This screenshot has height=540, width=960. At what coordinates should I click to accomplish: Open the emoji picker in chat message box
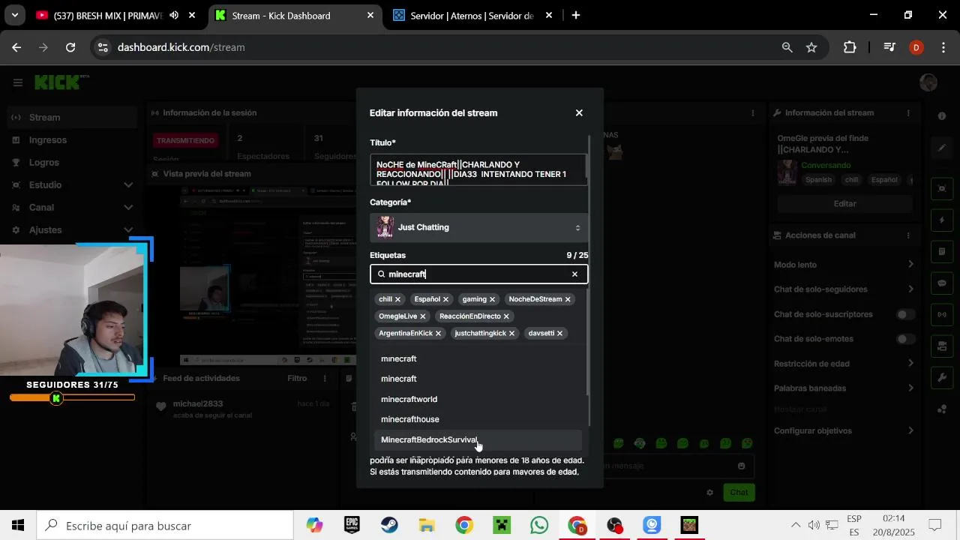(x=741, y=466)
